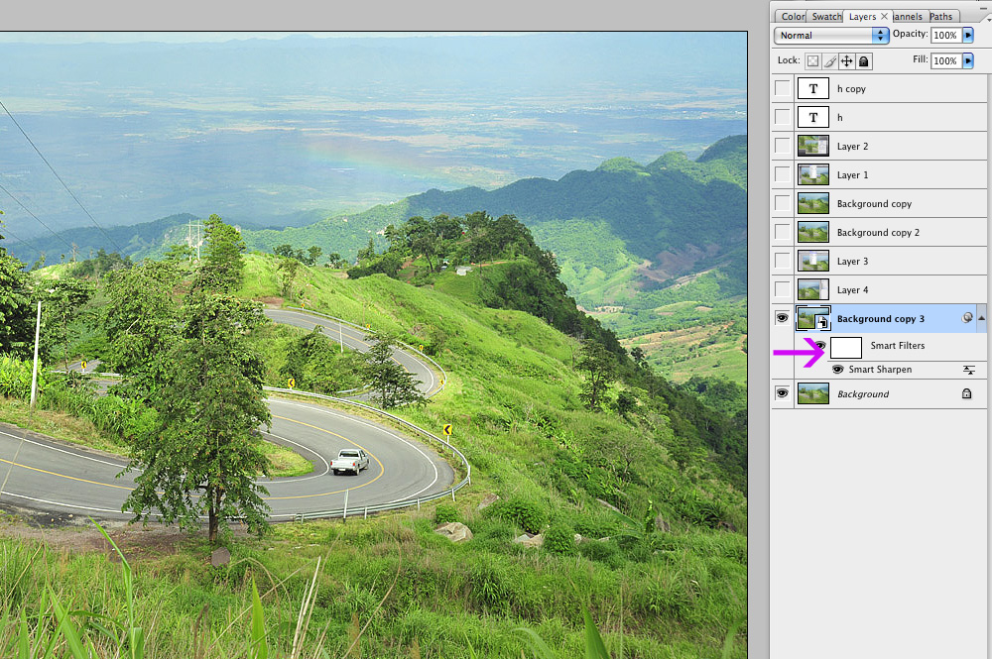Open the Fill slider arrow

(968, 60)
